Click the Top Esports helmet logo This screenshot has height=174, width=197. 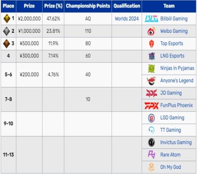(151, 43)
